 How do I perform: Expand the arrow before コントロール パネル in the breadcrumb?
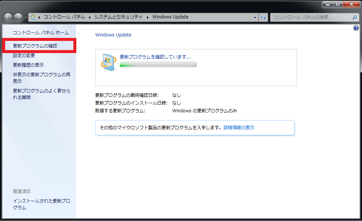pyautogui.click(x=39, y=17)
